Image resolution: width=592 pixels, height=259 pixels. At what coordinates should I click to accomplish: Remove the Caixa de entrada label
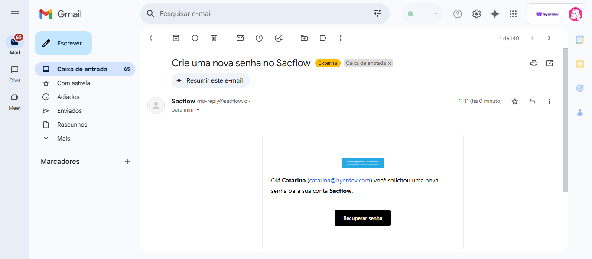(x=390, y=64)
